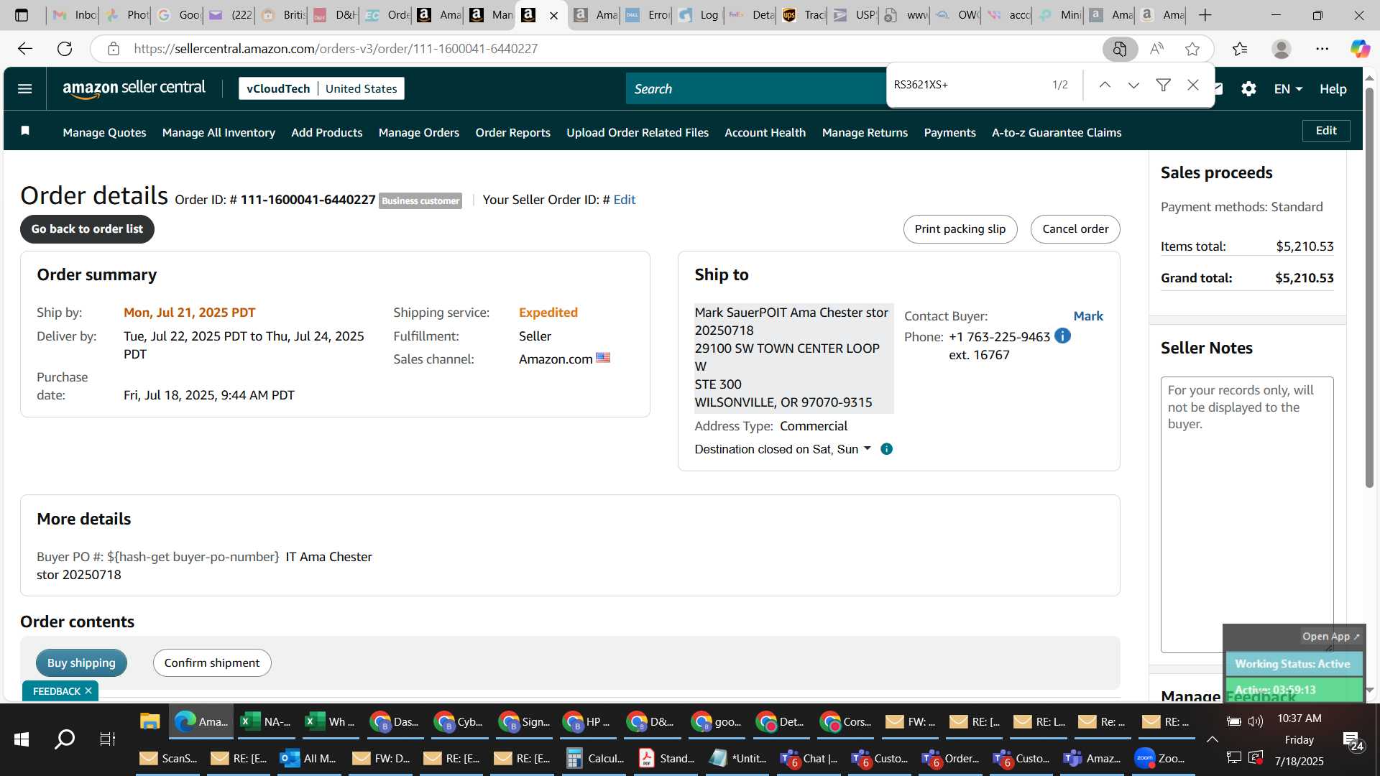Click info icon next to Destination closed
The height and width of the screenshot is (776, 1380).
pyautogui.click(x=887, y=449)
